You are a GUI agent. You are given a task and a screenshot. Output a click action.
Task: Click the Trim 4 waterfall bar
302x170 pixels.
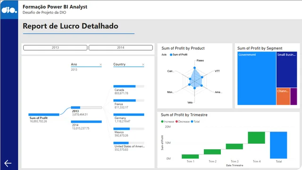coord(256,137)
